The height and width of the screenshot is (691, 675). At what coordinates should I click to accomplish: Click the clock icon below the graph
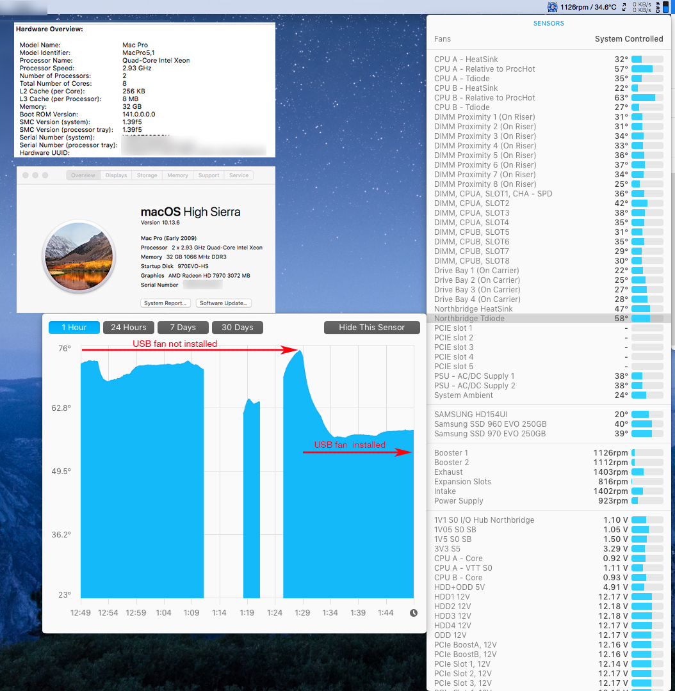[x=413, y=612]
